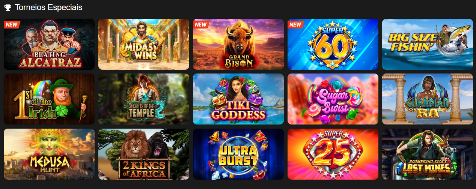This screenshot has height=189, width=476.
Task: Open Boomerang Jack's Lost Mines
Action: point(428,154)
